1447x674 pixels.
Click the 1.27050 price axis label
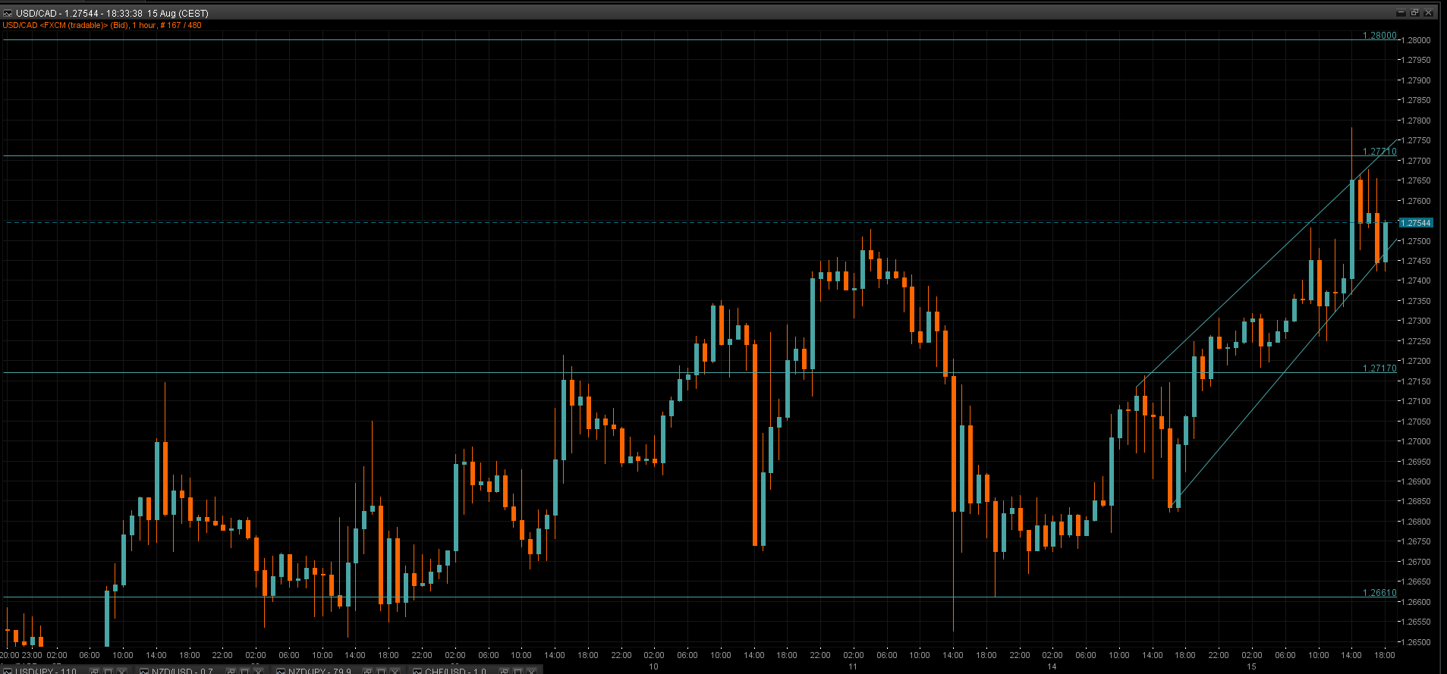click(x=1416, y=422)
